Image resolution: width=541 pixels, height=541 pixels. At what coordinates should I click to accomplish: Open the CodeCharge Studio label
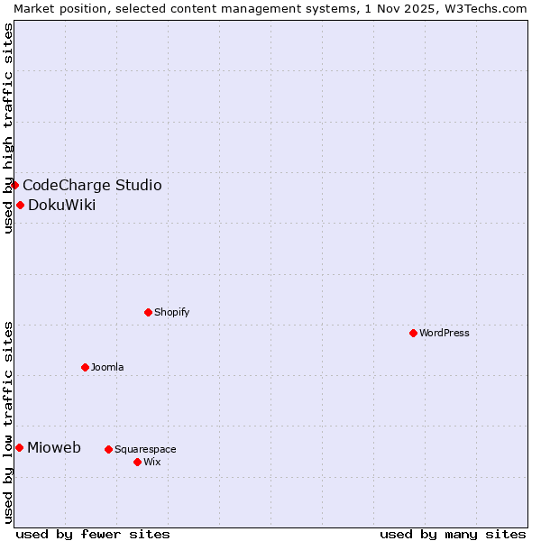point(92,185)
